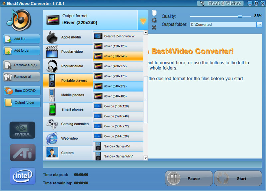Click the Remove all button
The height and width of the screenshot is (191, 266).
coord(22,77)
